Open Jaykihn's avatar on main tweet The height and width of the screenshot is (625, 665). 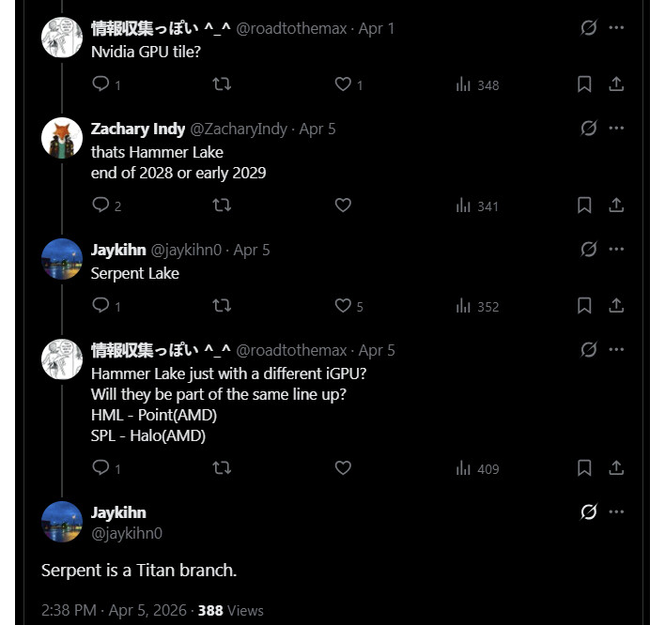[62, 521]
